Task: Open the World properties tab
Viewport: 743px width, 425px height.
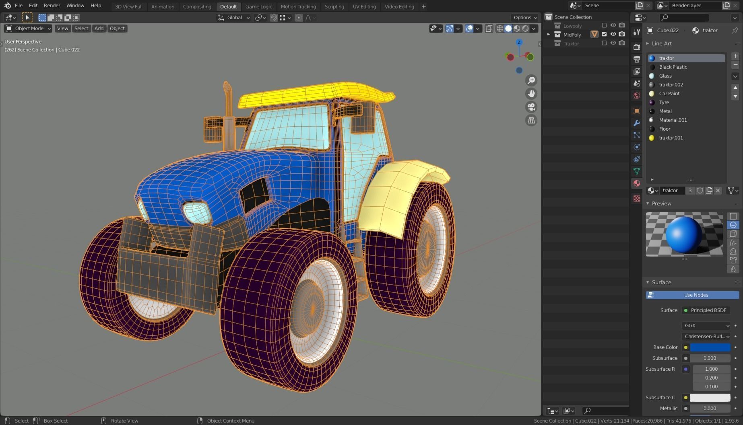Action: [637, 95]
